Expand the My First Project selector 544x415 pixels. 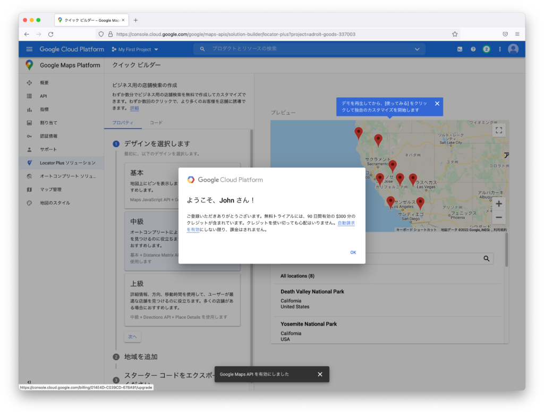point(135,49)
